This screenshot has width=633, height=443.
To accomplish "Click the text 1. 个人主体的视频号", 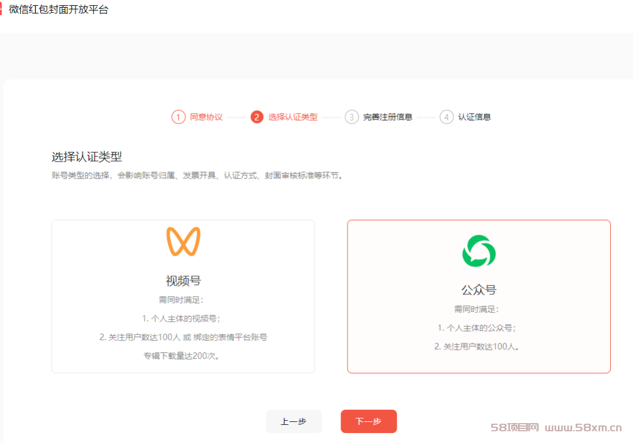I will [x=181, y=318].
